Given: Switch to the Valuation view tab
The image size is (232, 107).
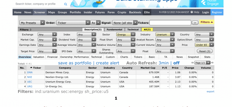Looking at the screenshot, I should click(38, 57).
